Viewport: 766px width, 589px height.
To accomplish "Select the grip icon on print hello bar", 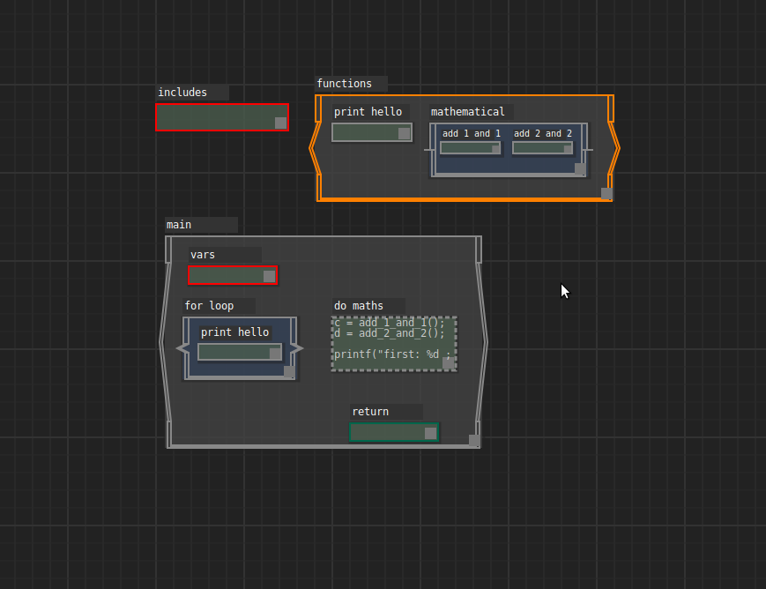I will (404, 132).
